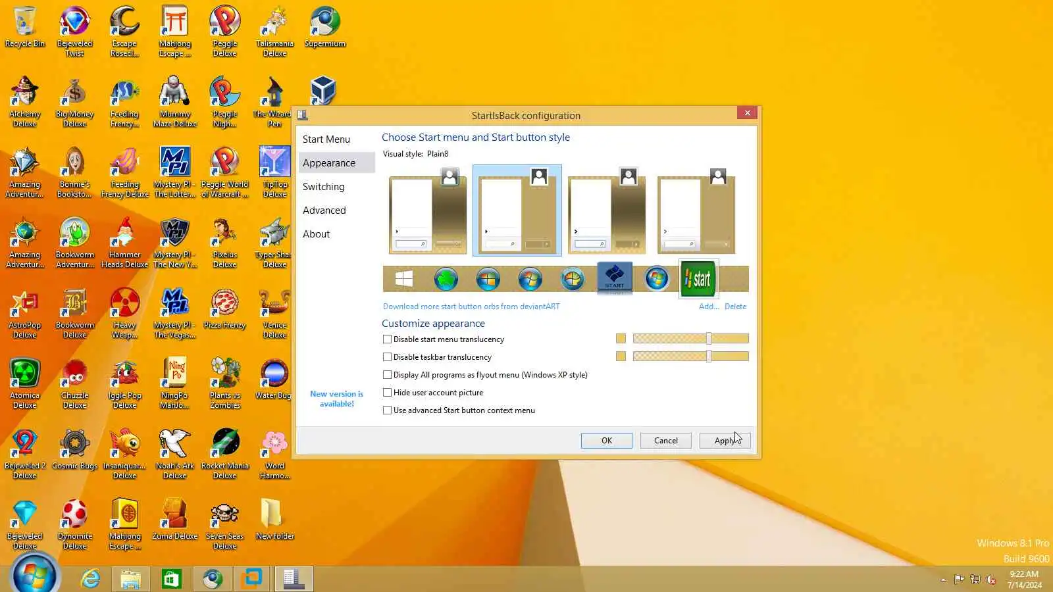Viewport: 1053px width, 592px height.
Task: Select the Rocket Mania Deluxe icon
Action: click(x=225, y=454)
